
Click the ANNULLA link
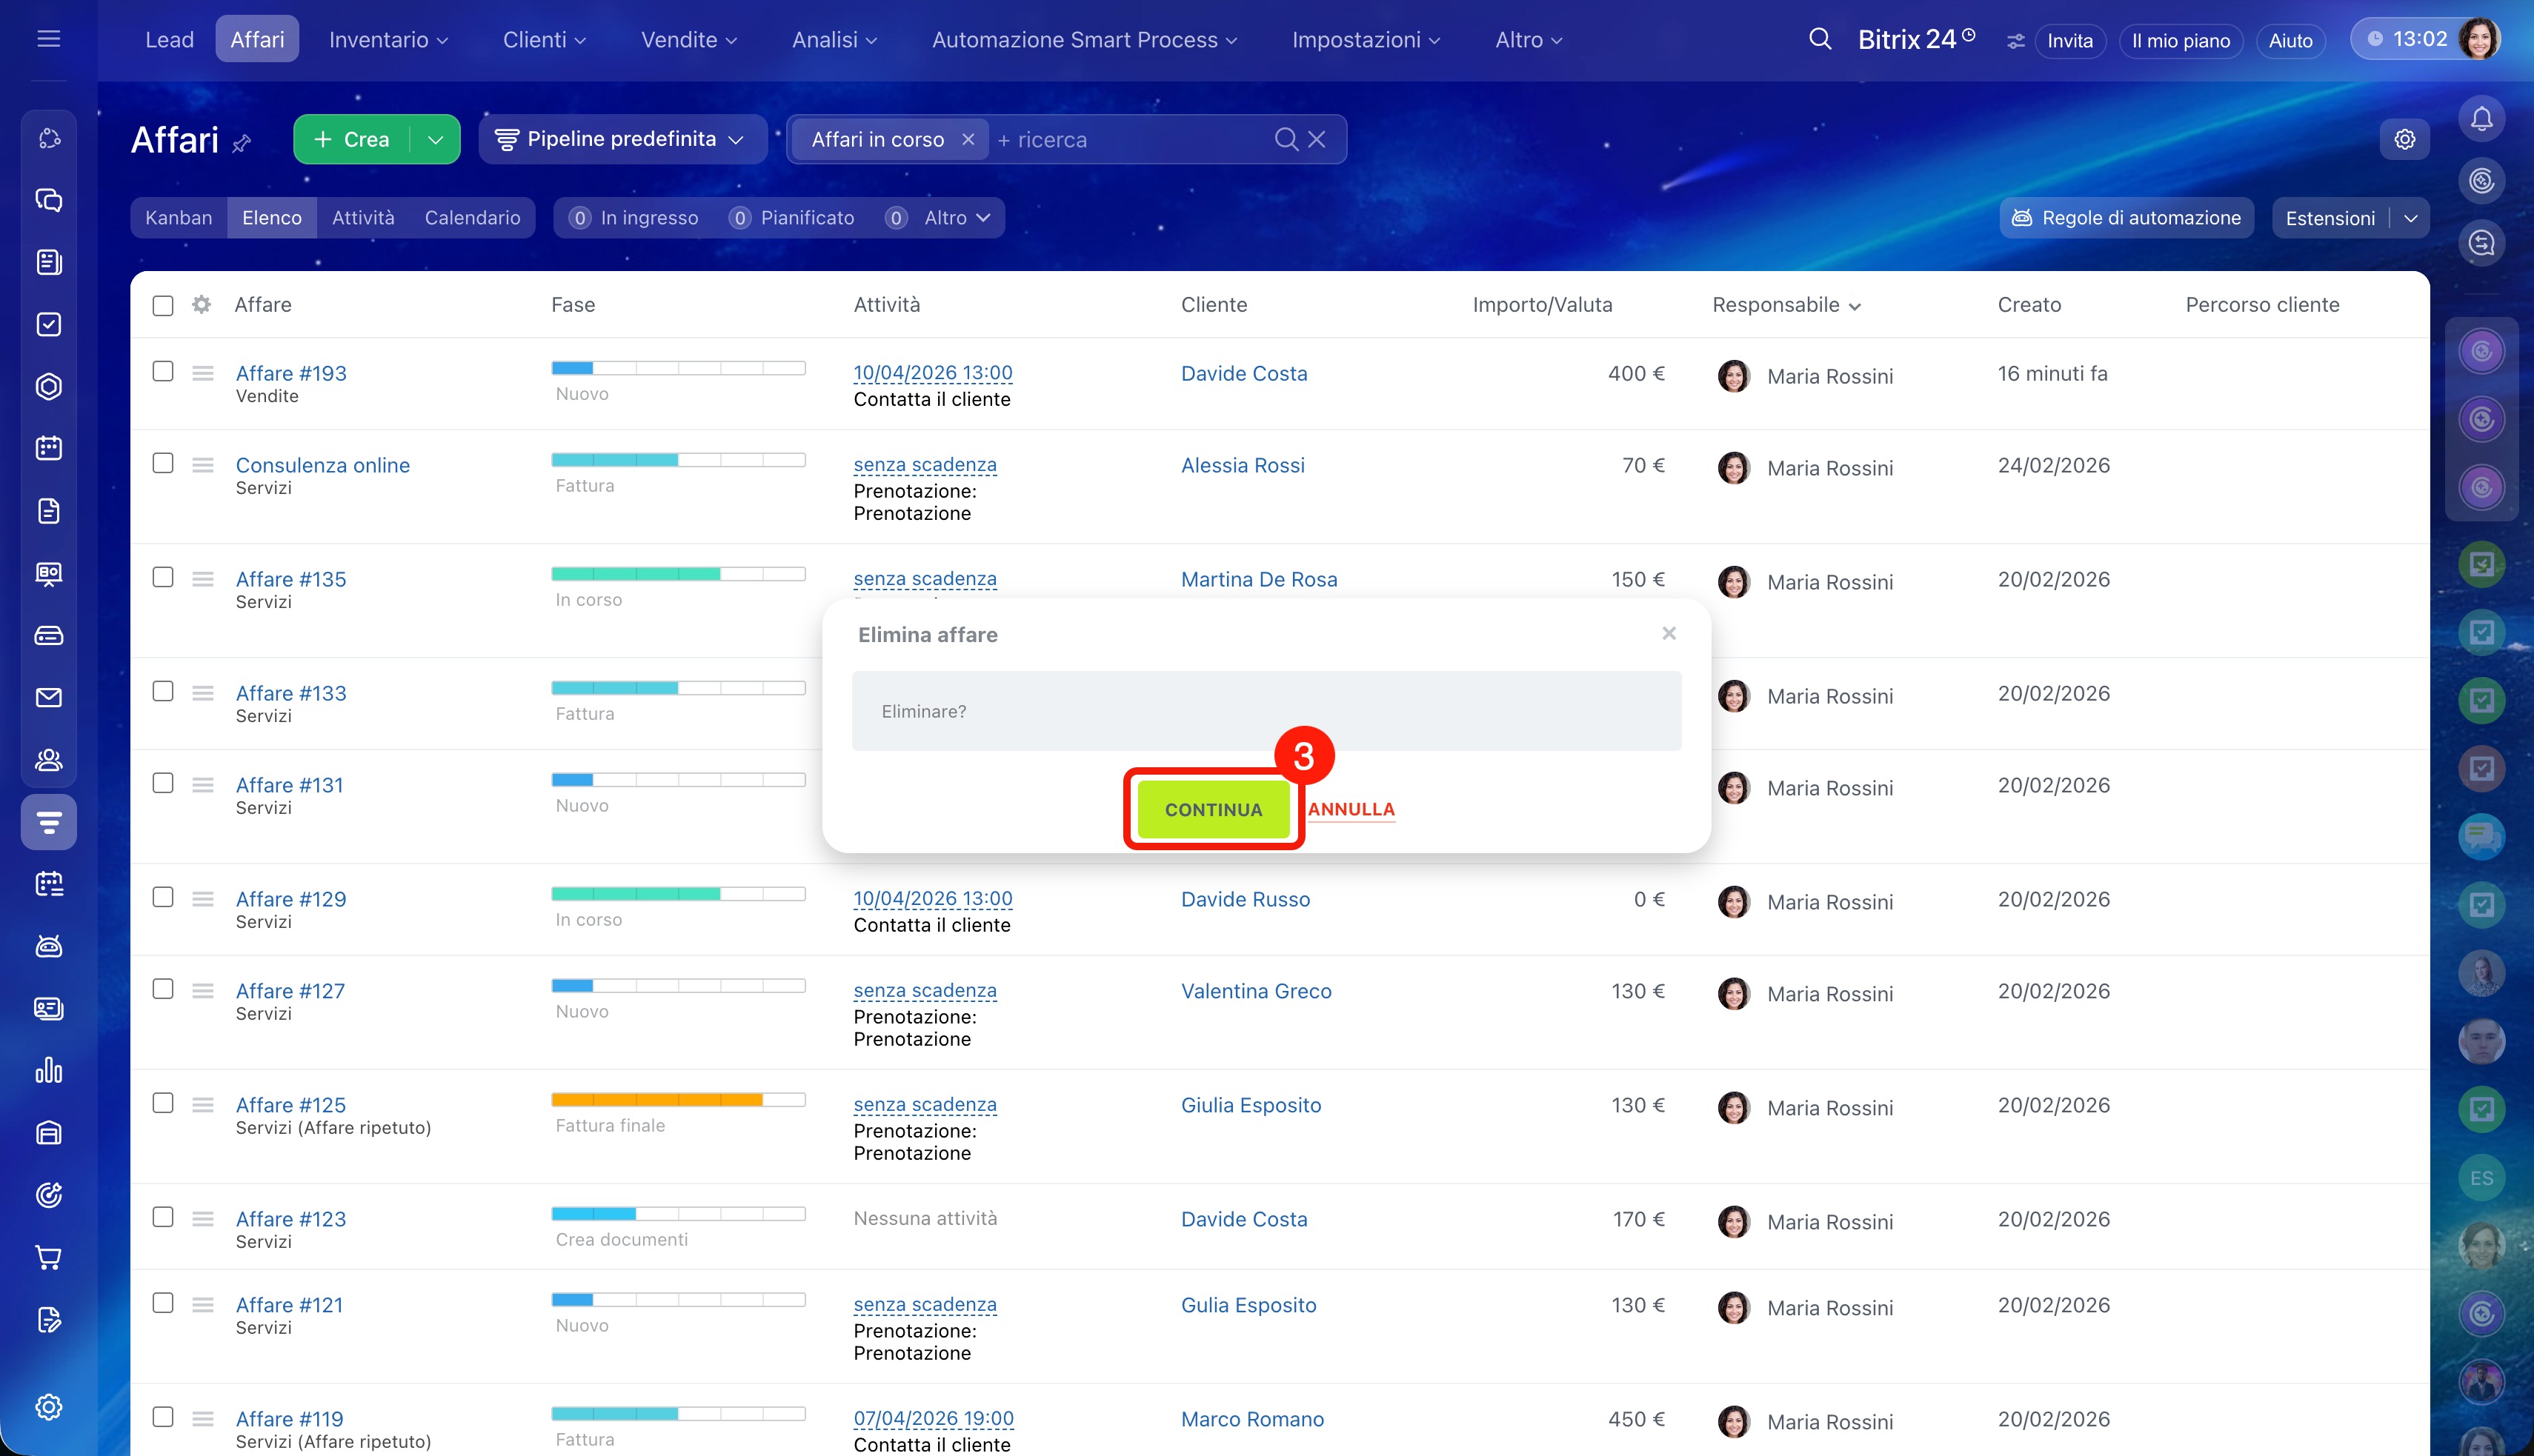(x=1351, y=808)
